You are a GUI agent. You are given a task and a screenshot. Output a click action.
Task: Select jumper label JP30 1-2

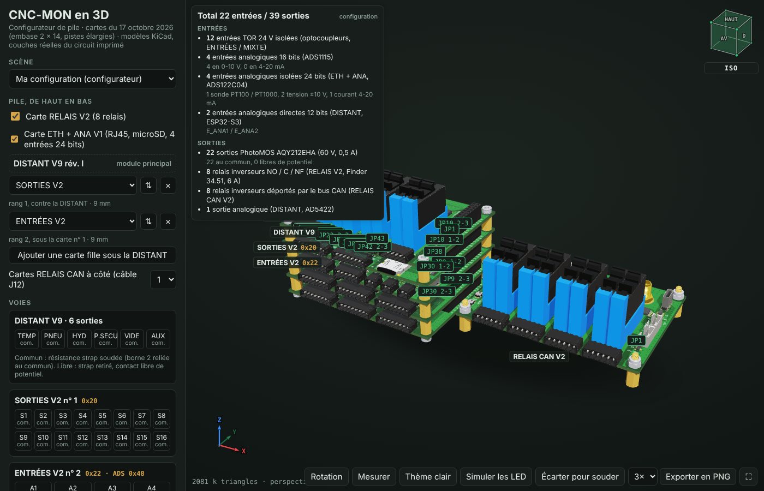pyautogui.click(x=435, y=266)
